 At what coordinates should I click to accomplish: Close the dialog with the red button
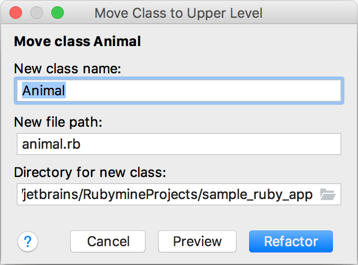(16, 13)
